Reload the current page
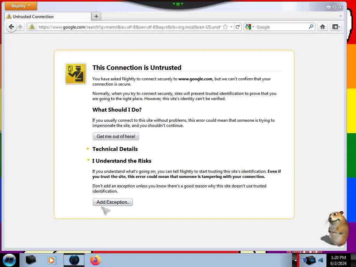This screenshot has height=267, width=356. click(238, 27)
